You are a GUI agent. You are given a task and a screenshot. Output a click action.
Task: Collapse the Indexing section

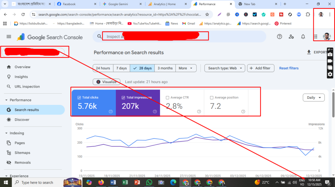[x=6, y=133]
